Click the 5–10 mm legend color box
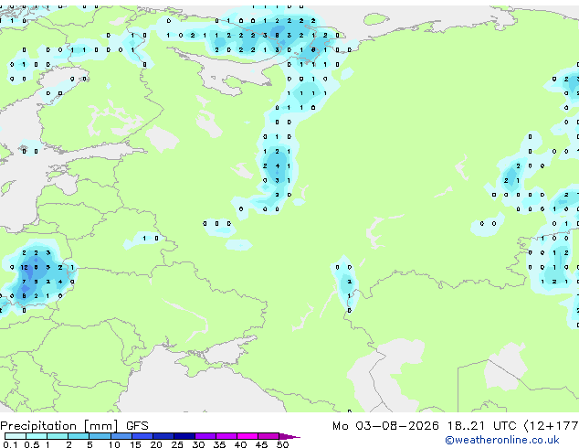 point(100,436)
